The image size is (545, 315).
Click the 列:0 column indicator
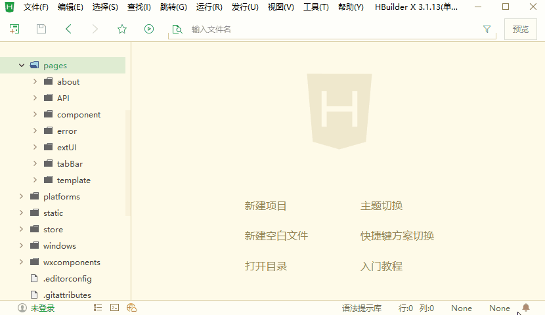point(427,308)
